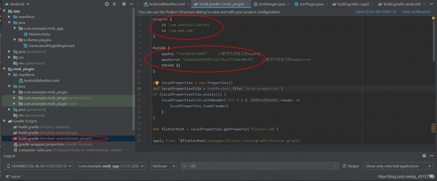Image resolution: width=437 pixels, height=181 pixels.
Task: Toggle the Regex checkbox
Action: tap(344, 166)
